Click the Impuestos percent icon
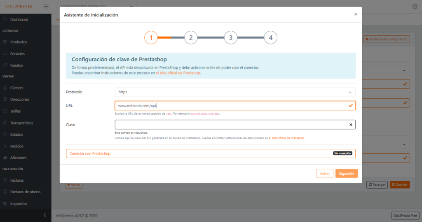Screen dimensions: 422x222 click(x=5, y=203)
